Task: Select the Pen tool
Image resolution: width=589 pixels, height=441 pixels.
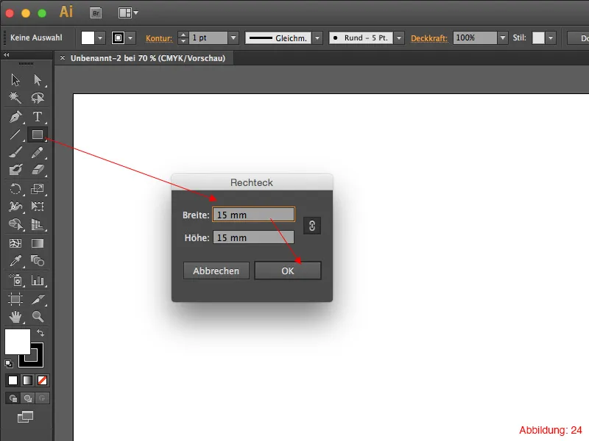Action: pyautogui.click(x=15, y=117)
